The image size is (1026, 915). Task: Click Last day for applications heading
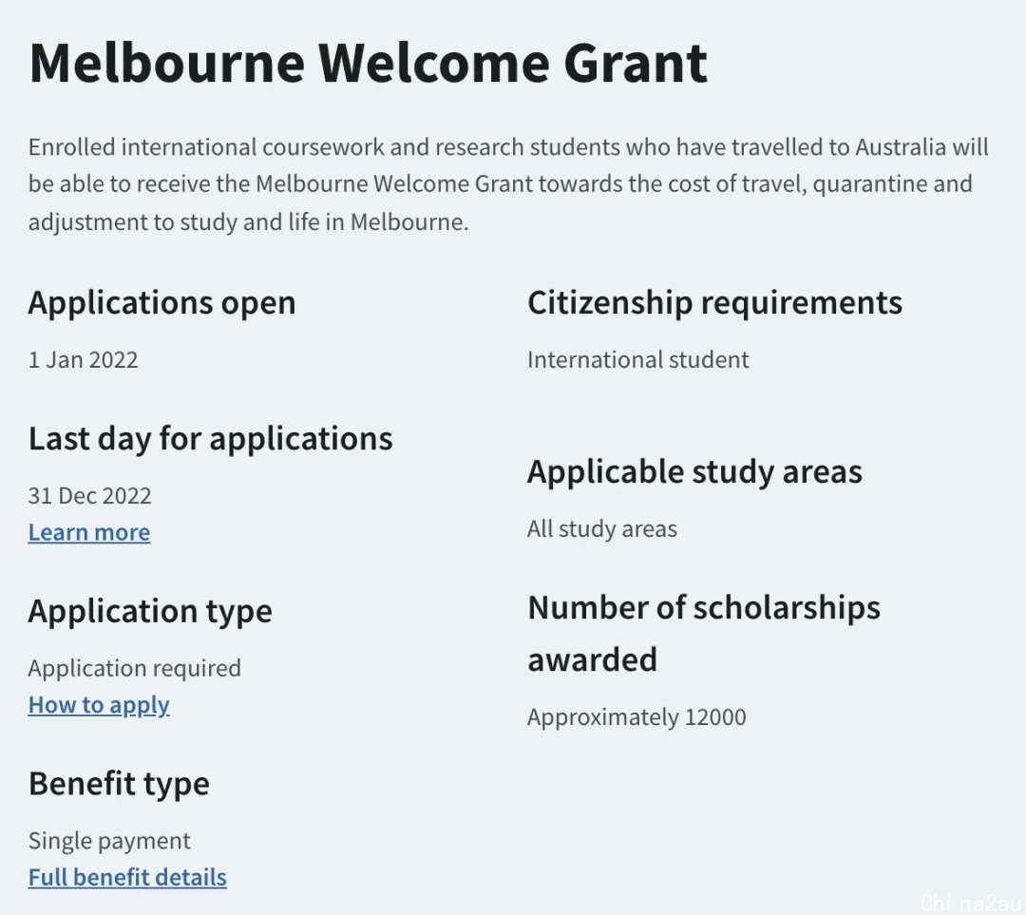tap(211, 439)
